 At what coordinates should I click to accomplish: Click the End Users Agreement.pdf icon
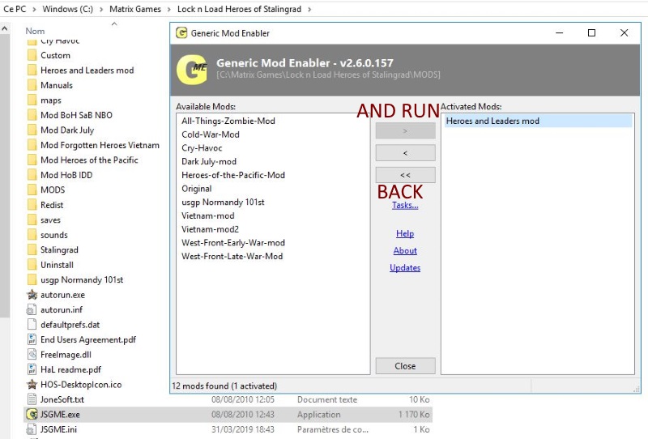click(32, 340)
